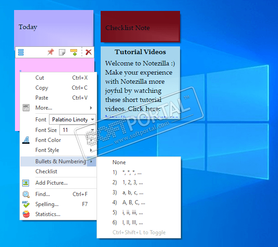Screen dimensions: 278x247
Task: Select uppercase roman I, II, III numbering
Action: [139, 222]
